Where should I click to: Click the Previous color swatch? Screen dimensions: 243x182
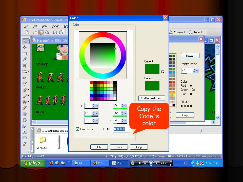[152, 86]
